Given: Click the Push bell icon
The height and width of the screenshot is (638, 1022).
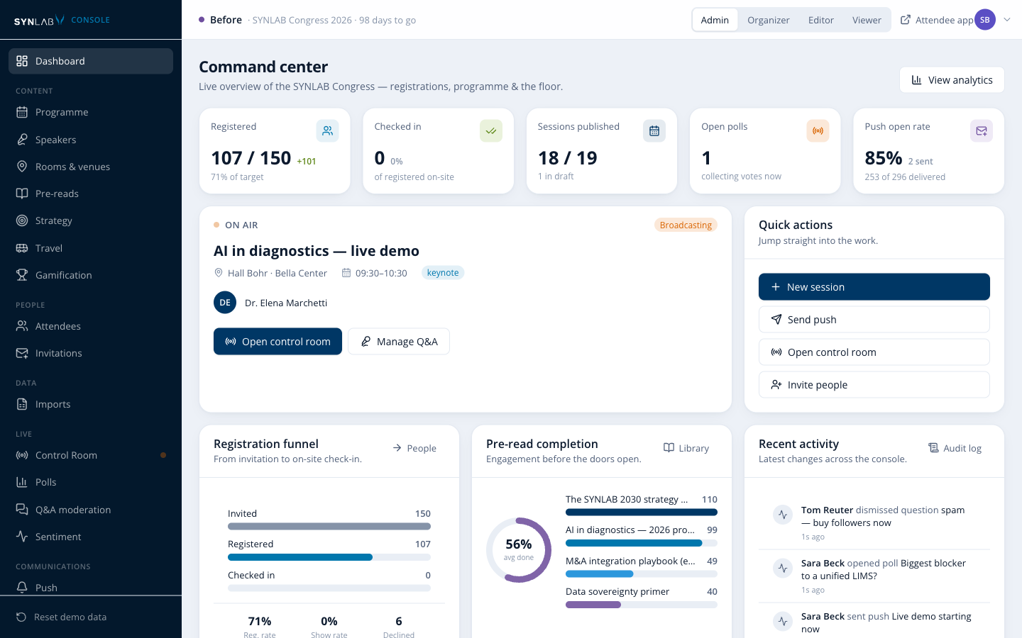Looking at the screenshot, I should (x=22, y=588).
